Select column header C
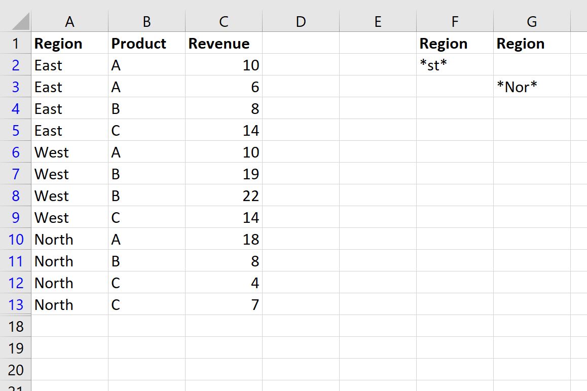Viewport: 587px width, 391px height. pyautogui.click(x=223, y=21)
